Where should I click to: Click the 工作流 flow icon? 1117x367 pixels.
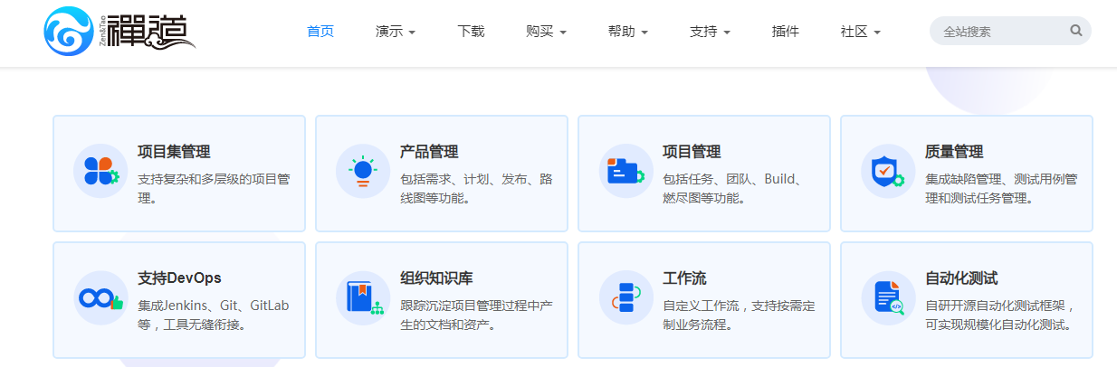click(625, 297)
